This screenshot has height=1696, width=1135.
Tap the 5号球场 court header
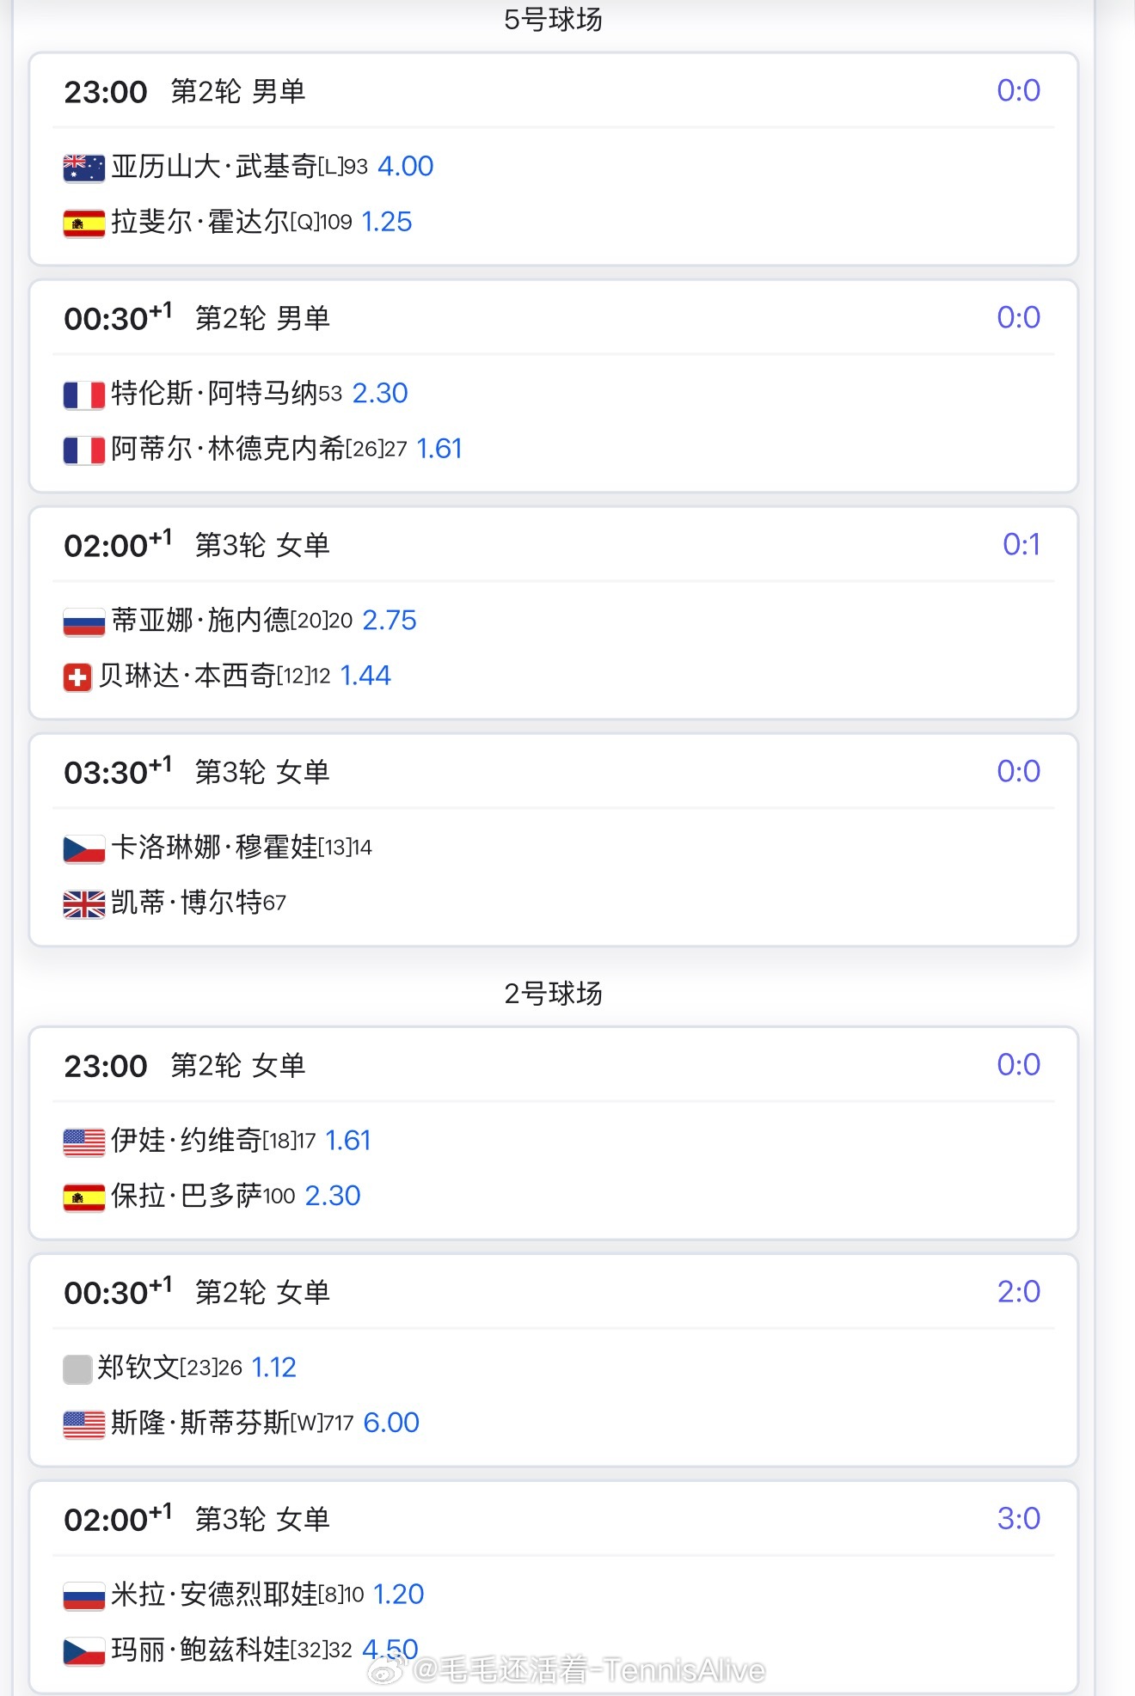[x=553, y=19]
